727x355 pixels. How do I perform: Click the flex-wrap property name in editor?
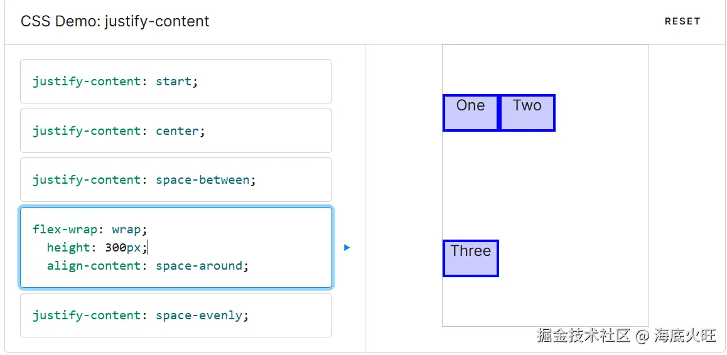[65, 230]
